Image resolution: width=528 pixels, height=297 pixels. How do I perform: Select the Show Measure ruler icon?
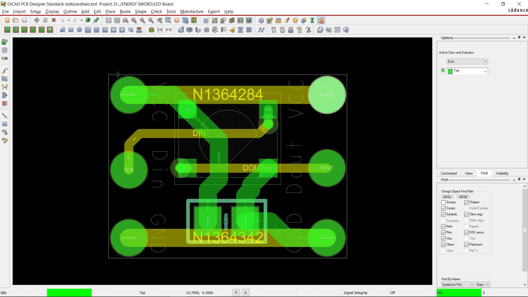pyautogui.click(x=278, y=20)
